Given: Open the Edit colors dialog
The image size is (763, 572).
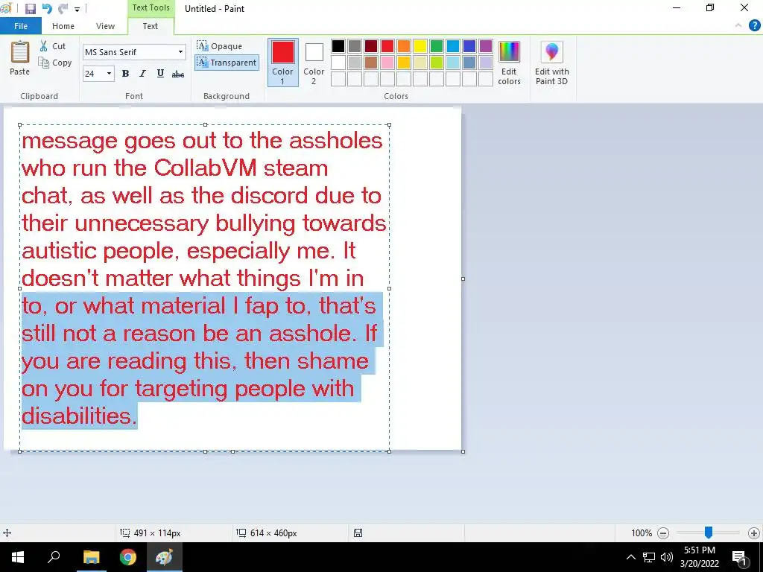Looking at the screenshot, I should click(509, 63).
